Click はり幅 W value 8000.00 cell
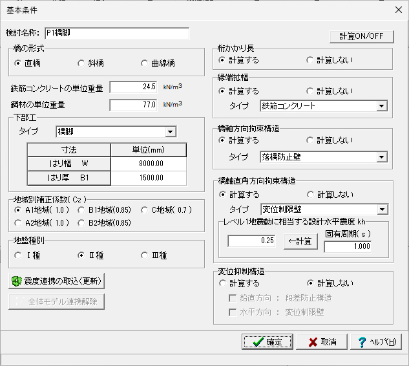 [x=149, y=164]
